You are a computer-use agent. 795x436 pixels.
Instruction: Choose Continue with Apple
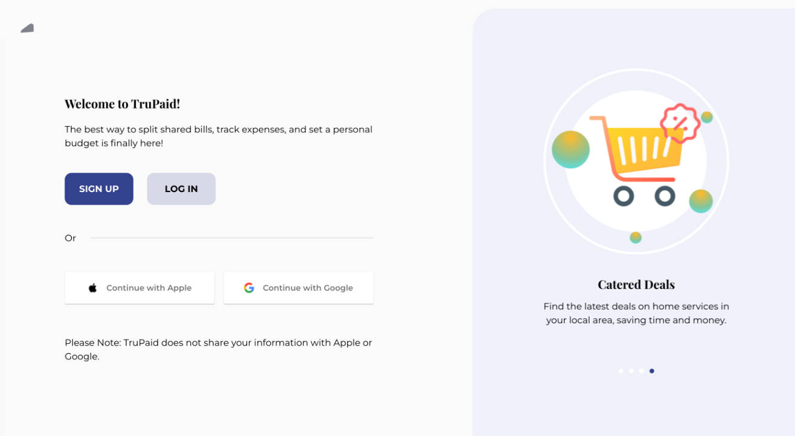pos(139,287)
